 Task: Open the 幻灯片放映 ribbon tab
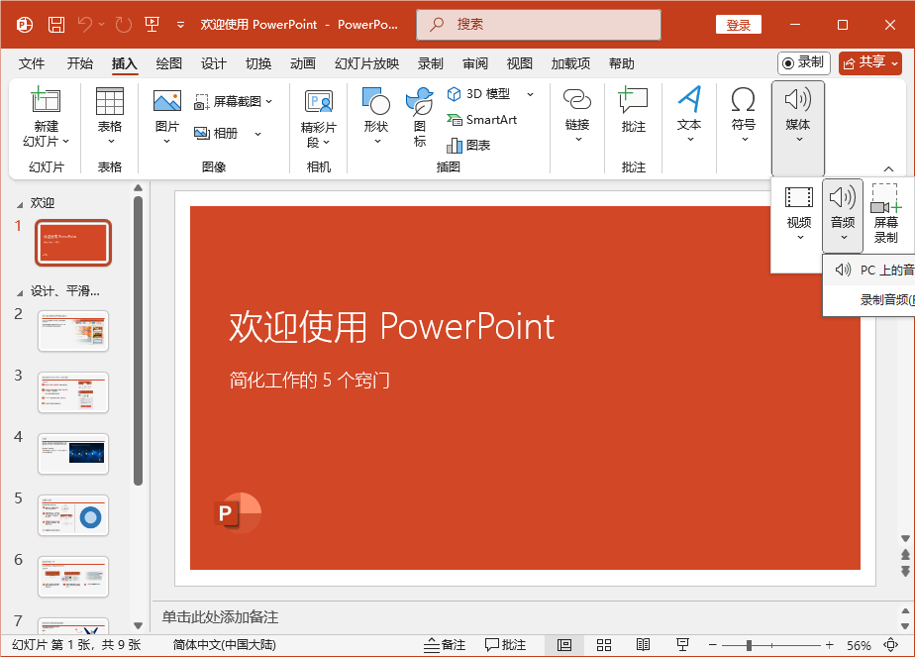(366, 62)
